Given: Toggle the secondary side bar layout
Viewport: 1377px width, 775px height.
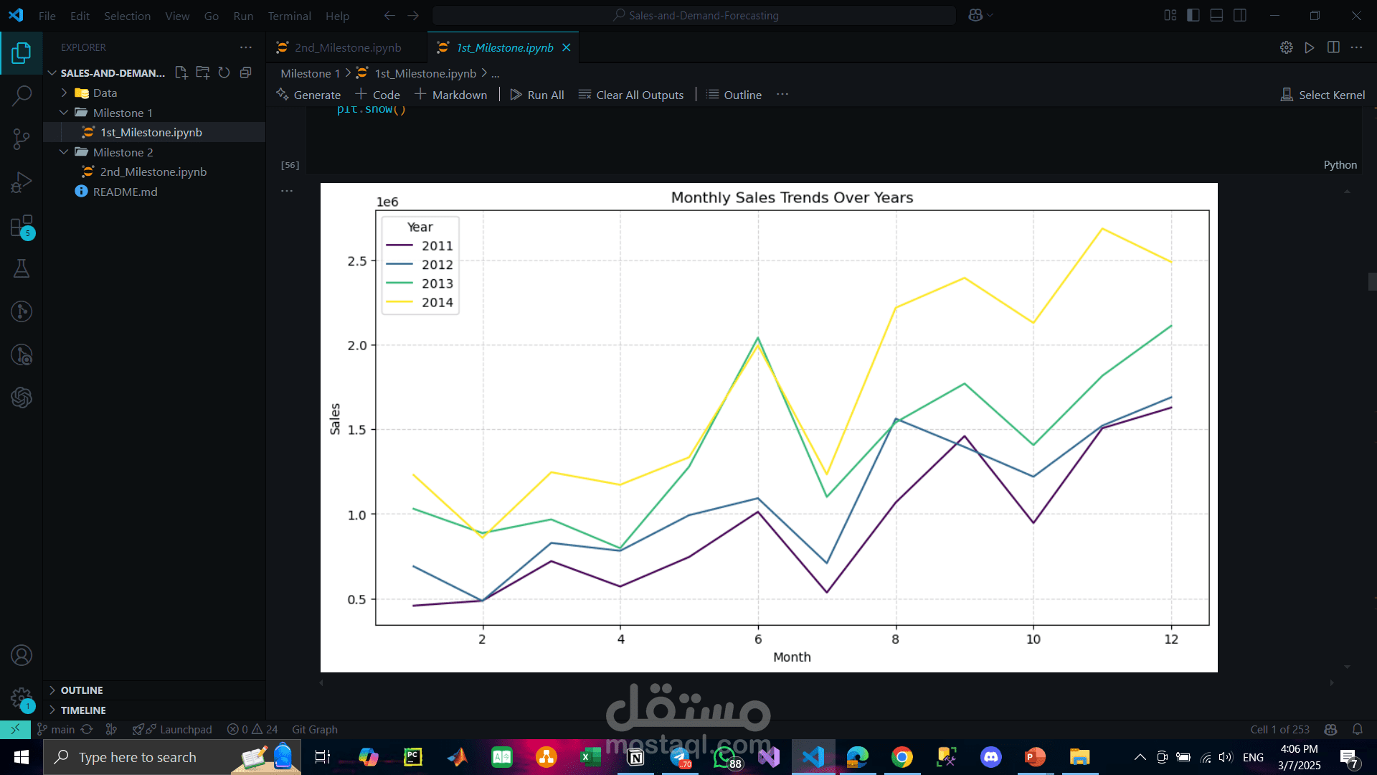Looking at the screenshot, I should (1239, 15).
